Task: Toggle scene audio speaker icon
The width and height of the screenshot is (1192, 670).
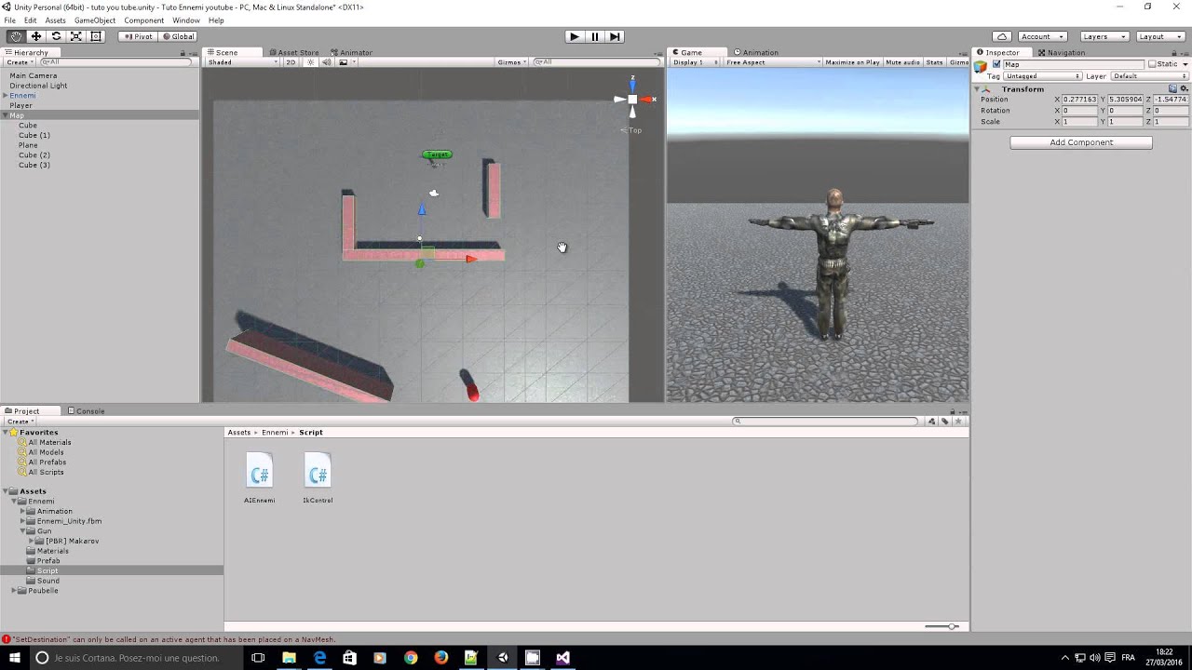Action: click(326, 62)
